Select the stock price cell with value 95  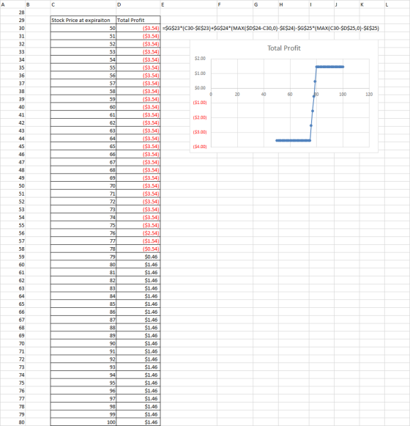tap(83, 383)
